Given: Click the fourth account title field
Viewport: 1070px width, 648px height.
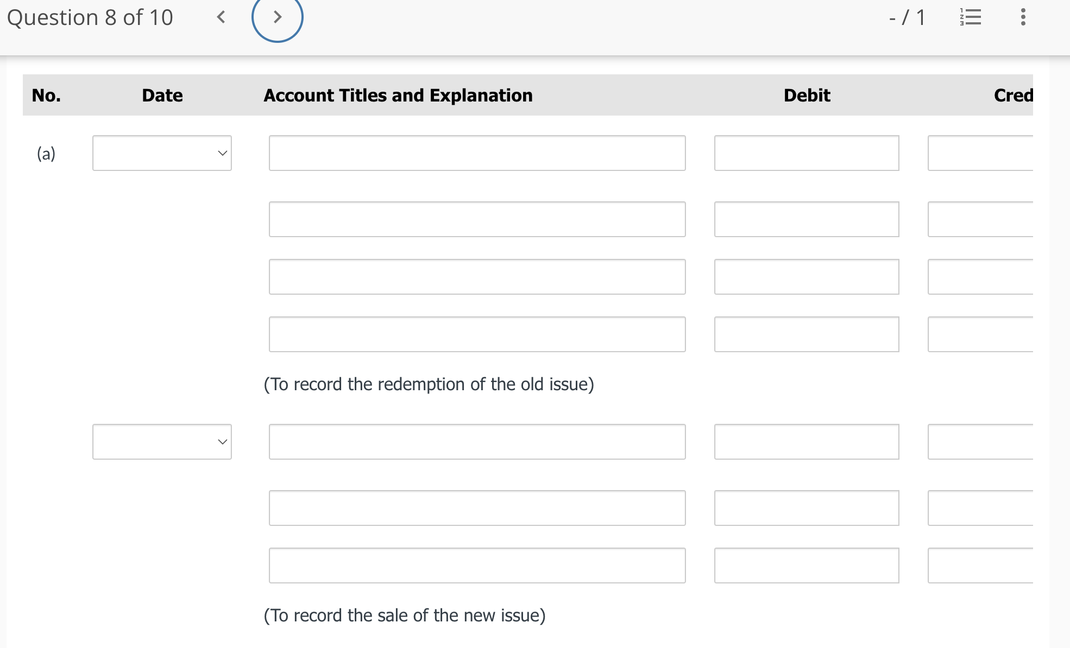Looking at the screenshot, I should (x=476, y=334).
